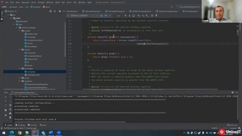Hide the Run tool window
242x136 pixels.
pos(237,92)
